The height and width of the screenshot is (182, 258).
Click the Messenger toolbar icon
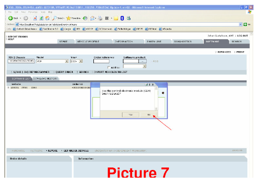(x=128, y=18)
